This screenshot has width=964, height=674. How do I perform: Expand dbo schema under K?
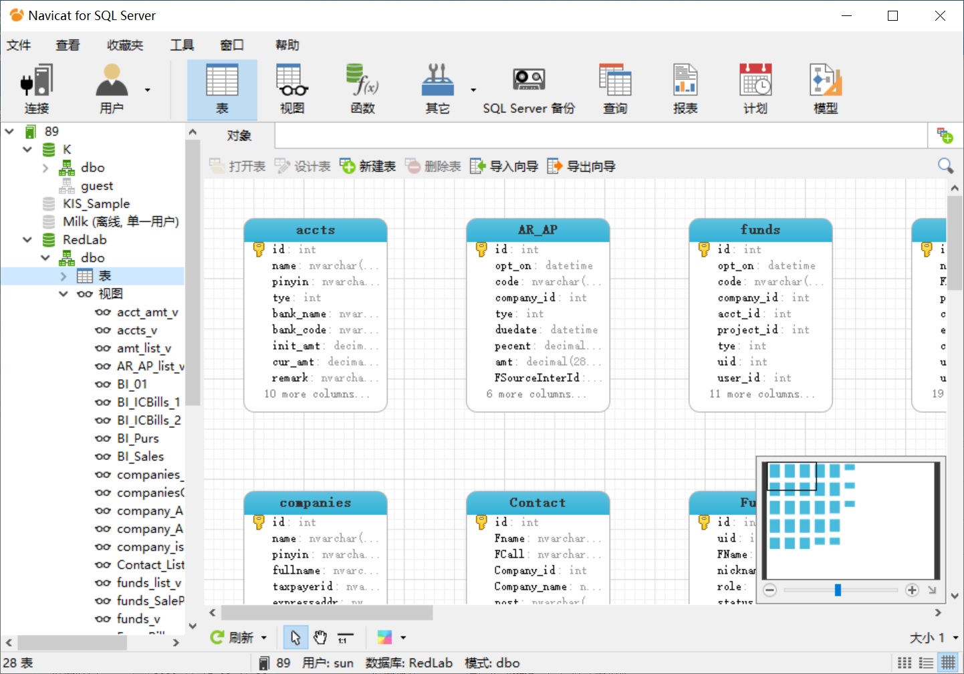tap(45, 168)
